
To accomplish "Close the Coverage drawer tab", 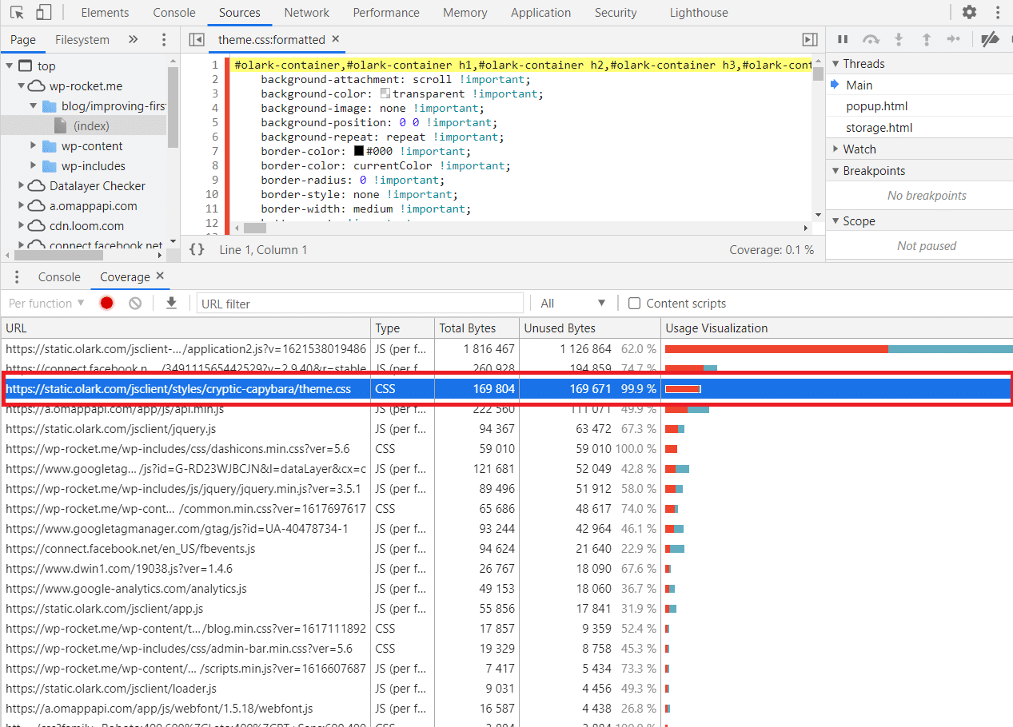I will tap(160, 276).
